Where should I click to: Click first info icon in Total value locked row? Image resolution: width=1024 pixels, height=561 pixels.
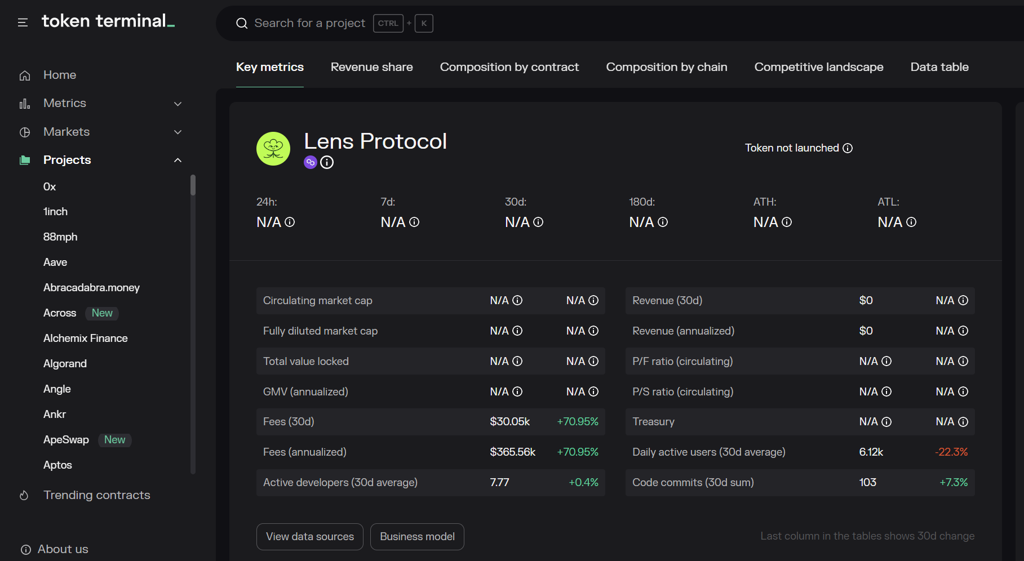click(517, 361)
